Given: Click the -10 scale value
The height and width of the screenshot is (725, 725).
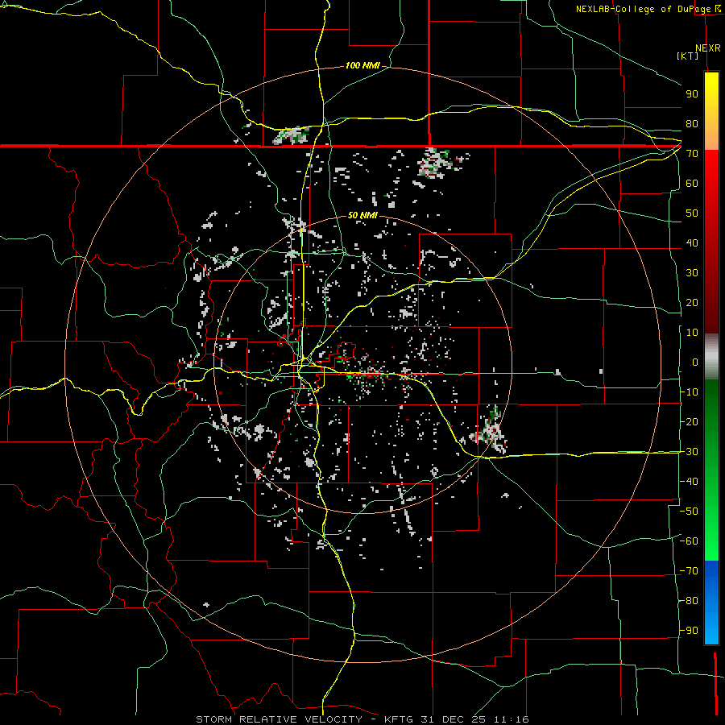Looking at the screenshot, I should point(689,392).
